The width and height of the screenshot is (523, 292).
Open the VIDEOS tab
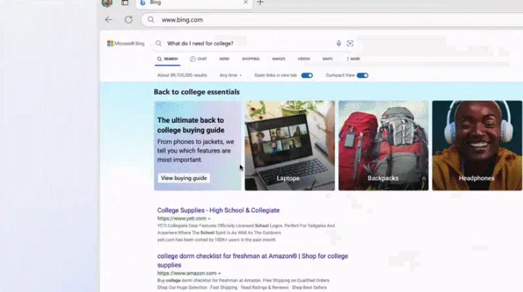click(303, 59)
